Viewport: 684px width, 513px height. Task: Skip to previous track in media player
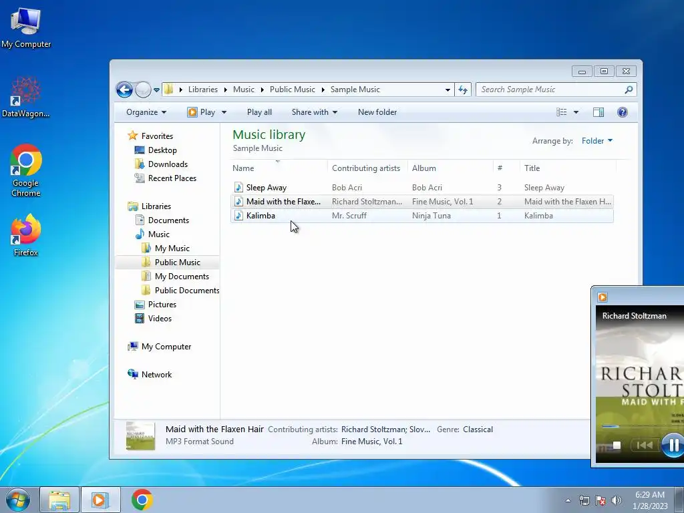[645, 445]
